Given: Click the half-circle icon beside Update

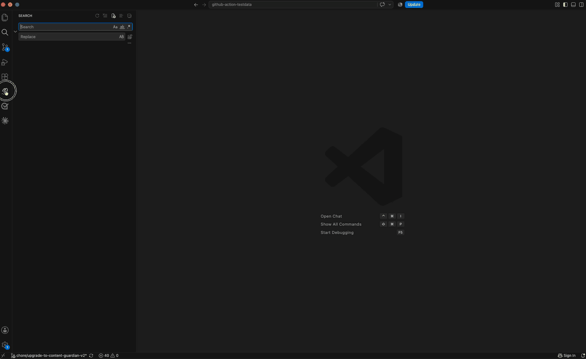Looking at the screenshot, I should [x=400, y=5].
